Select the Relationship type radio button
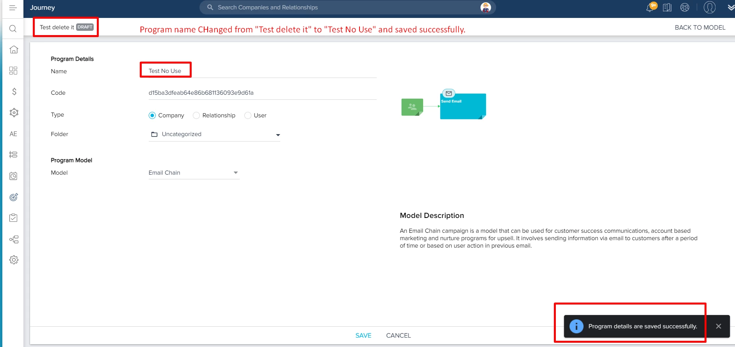This screenshot has width=735, height=347. 196,115
